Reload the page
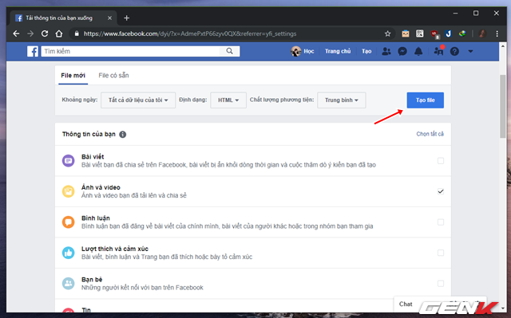511x318 pixels. 45,33
